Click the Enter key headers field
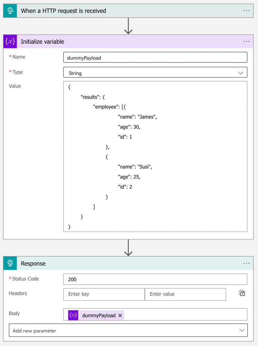Screen dimensions: 258x346 pos(104,294)
